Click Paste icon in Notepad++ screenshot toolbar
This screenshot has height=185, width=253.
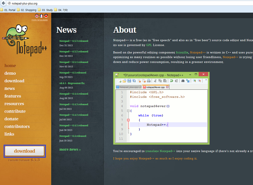click(x=165, y=81)
